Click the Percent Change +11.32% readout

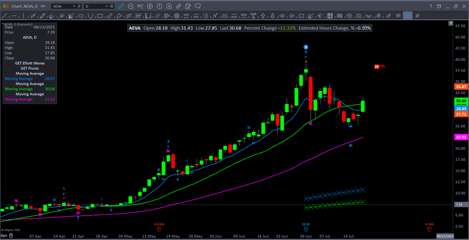[x=270, y=28]
